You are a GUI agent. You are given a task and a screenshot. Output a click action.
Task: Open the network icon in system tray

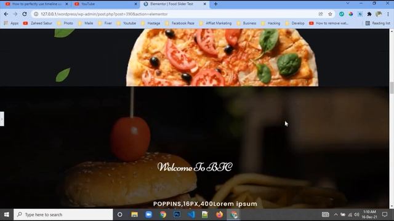(x=350, y=214)
